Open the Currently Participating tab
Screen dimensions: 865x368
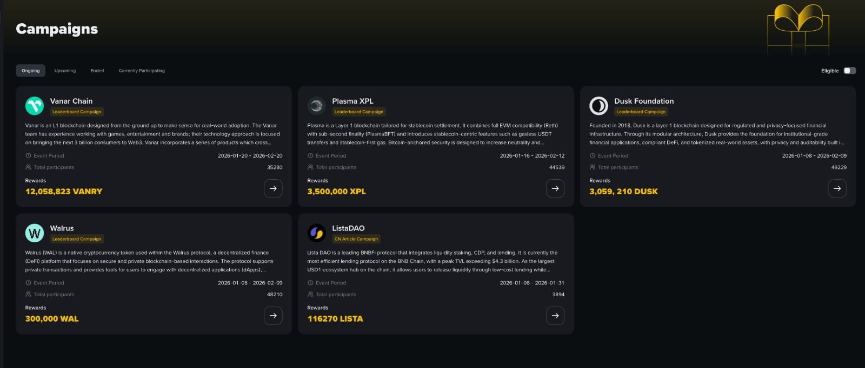click(x=142, y=71)
